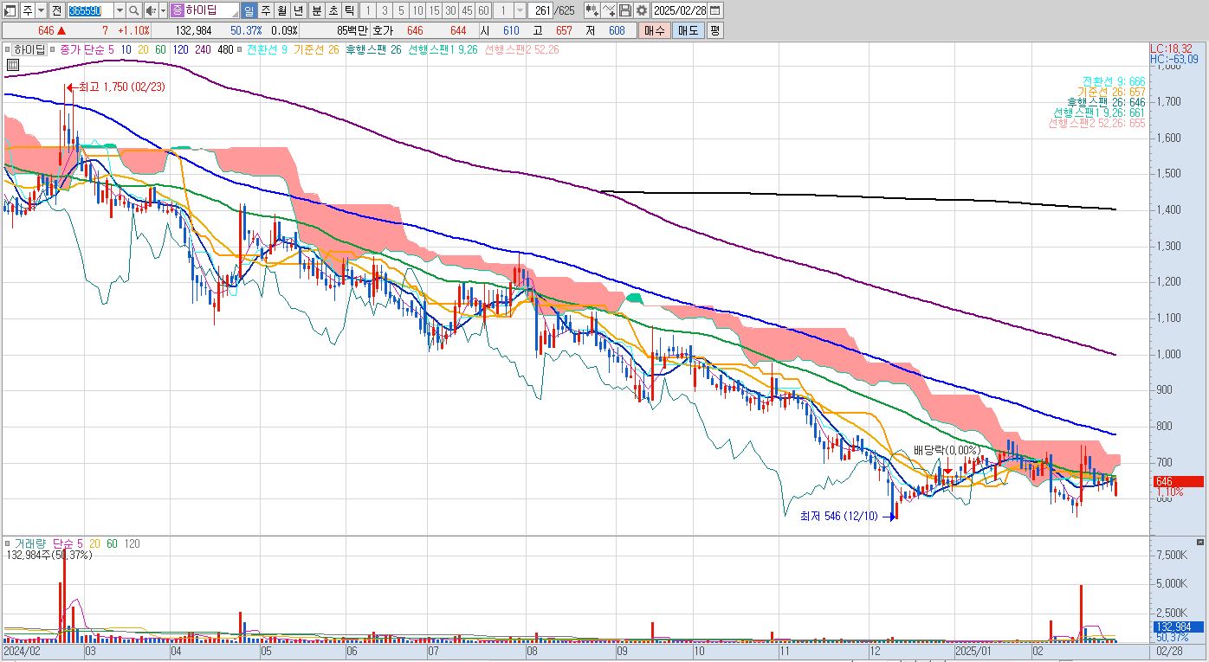
Task: Click the 최저 546 (12/10) annotation
Action: click(838, 517)
